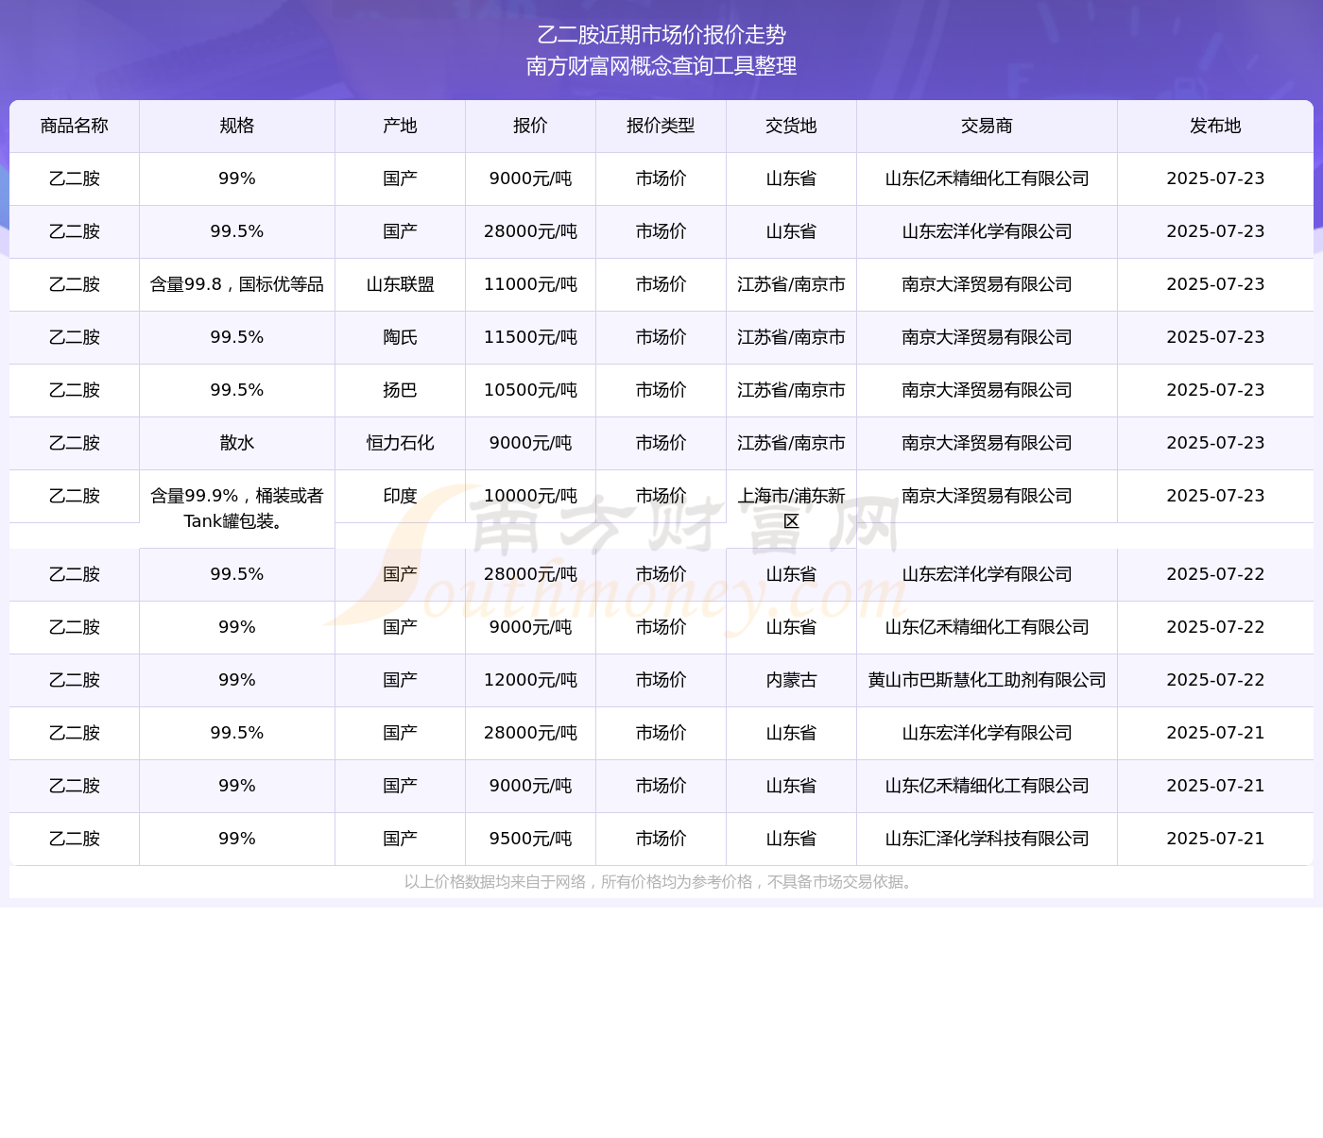Click the disclaimer text below the table
The image size is (1323, 1138).
[661, 882]
